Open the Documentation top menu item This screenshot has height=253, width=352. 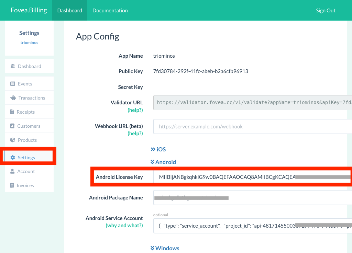110,10
